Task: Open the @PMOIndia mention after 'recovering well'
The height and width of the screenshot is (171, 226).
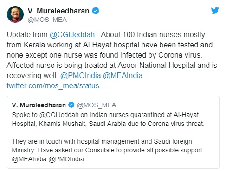Action: (80, 75)
